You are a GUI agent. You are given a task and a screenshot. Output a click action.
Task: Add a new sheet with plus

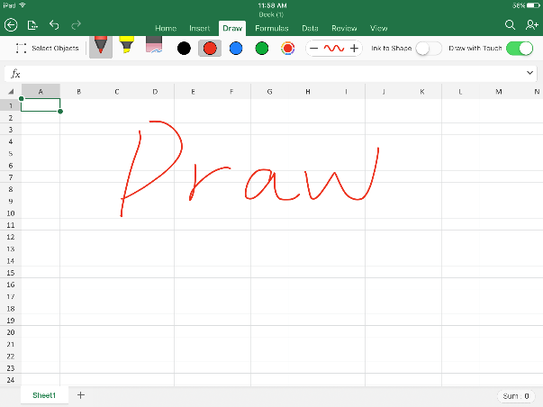point(80,395)
